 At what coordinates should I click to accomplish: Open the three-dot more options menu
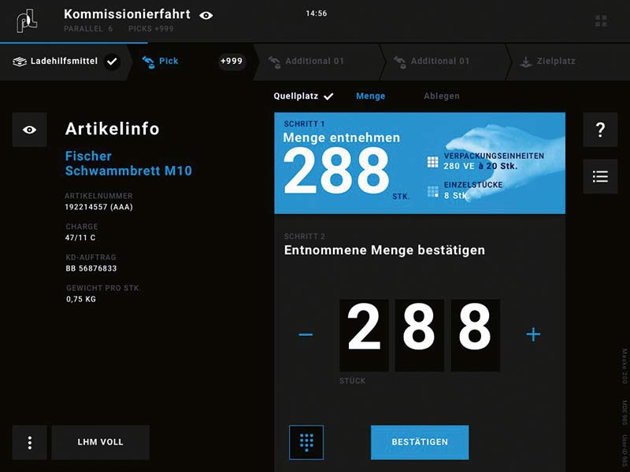pos(30,442)
